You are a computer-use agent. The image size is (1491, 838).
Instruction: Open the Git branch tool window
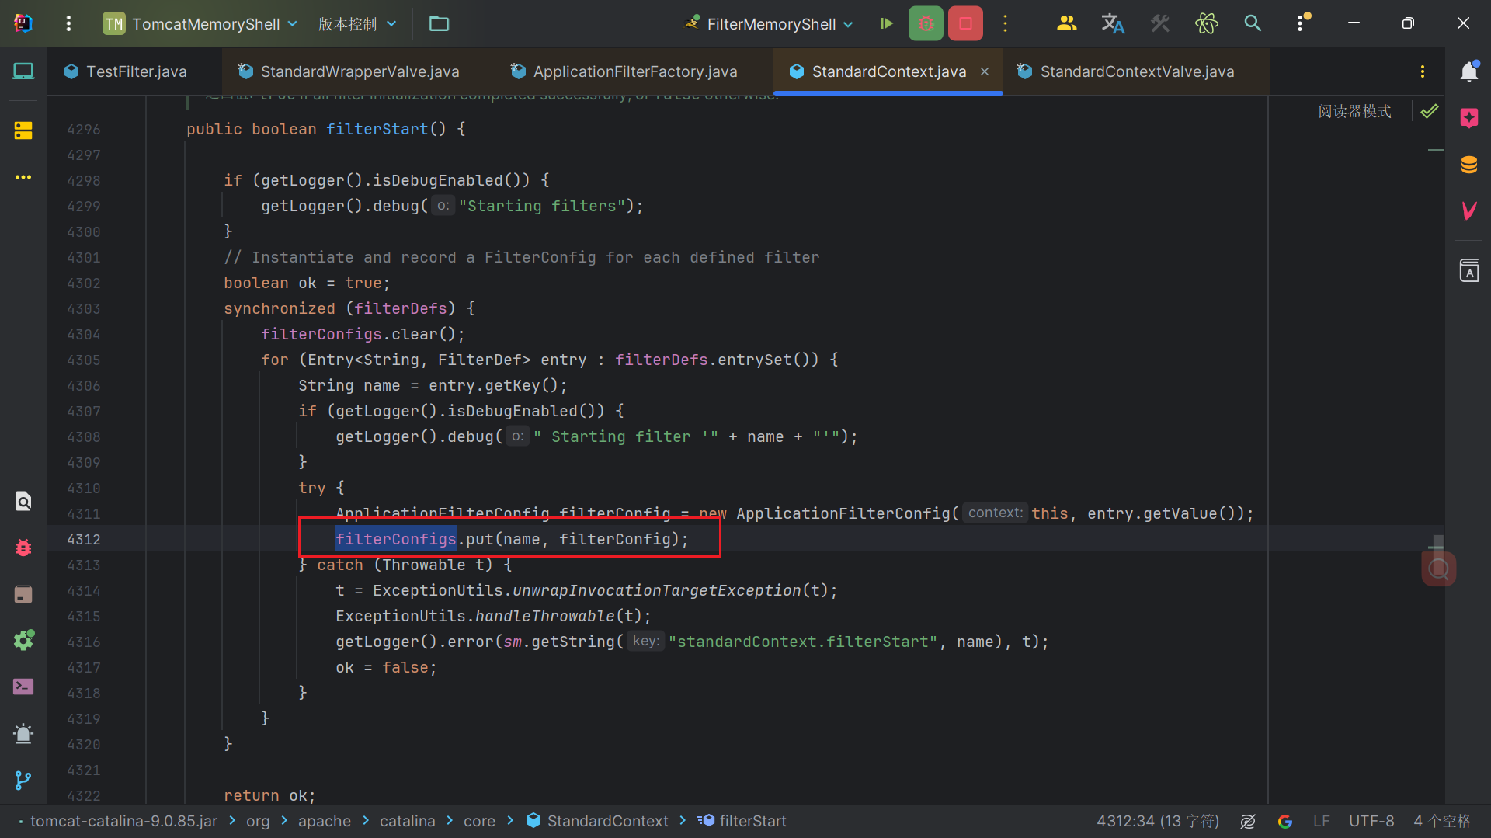click(23, 780)
